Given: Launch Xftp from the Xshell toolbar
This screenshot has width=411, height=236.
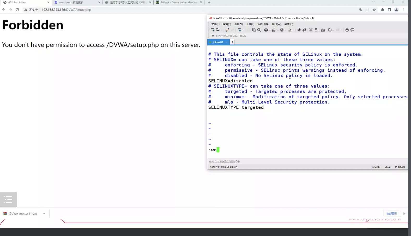Looking at the screenshot, I should tap(299, 30).
